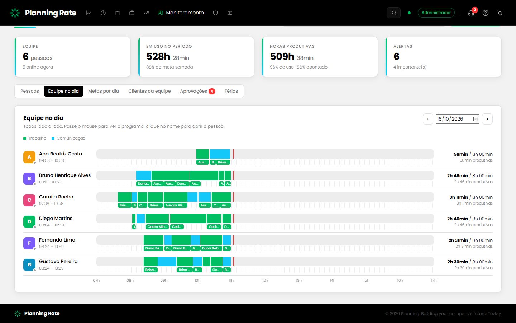Click the Horas Produtivas card
This screenshot has width=516, height=323.
point(320,57)
